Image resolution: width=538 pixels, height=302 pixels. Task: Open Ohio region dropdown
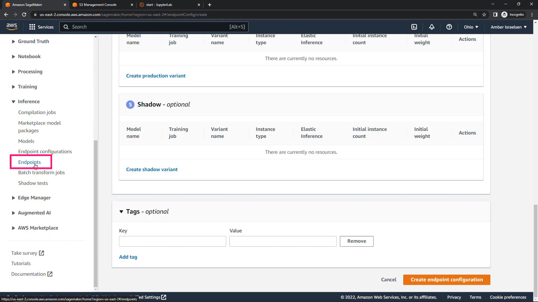[x=471, y=27]
